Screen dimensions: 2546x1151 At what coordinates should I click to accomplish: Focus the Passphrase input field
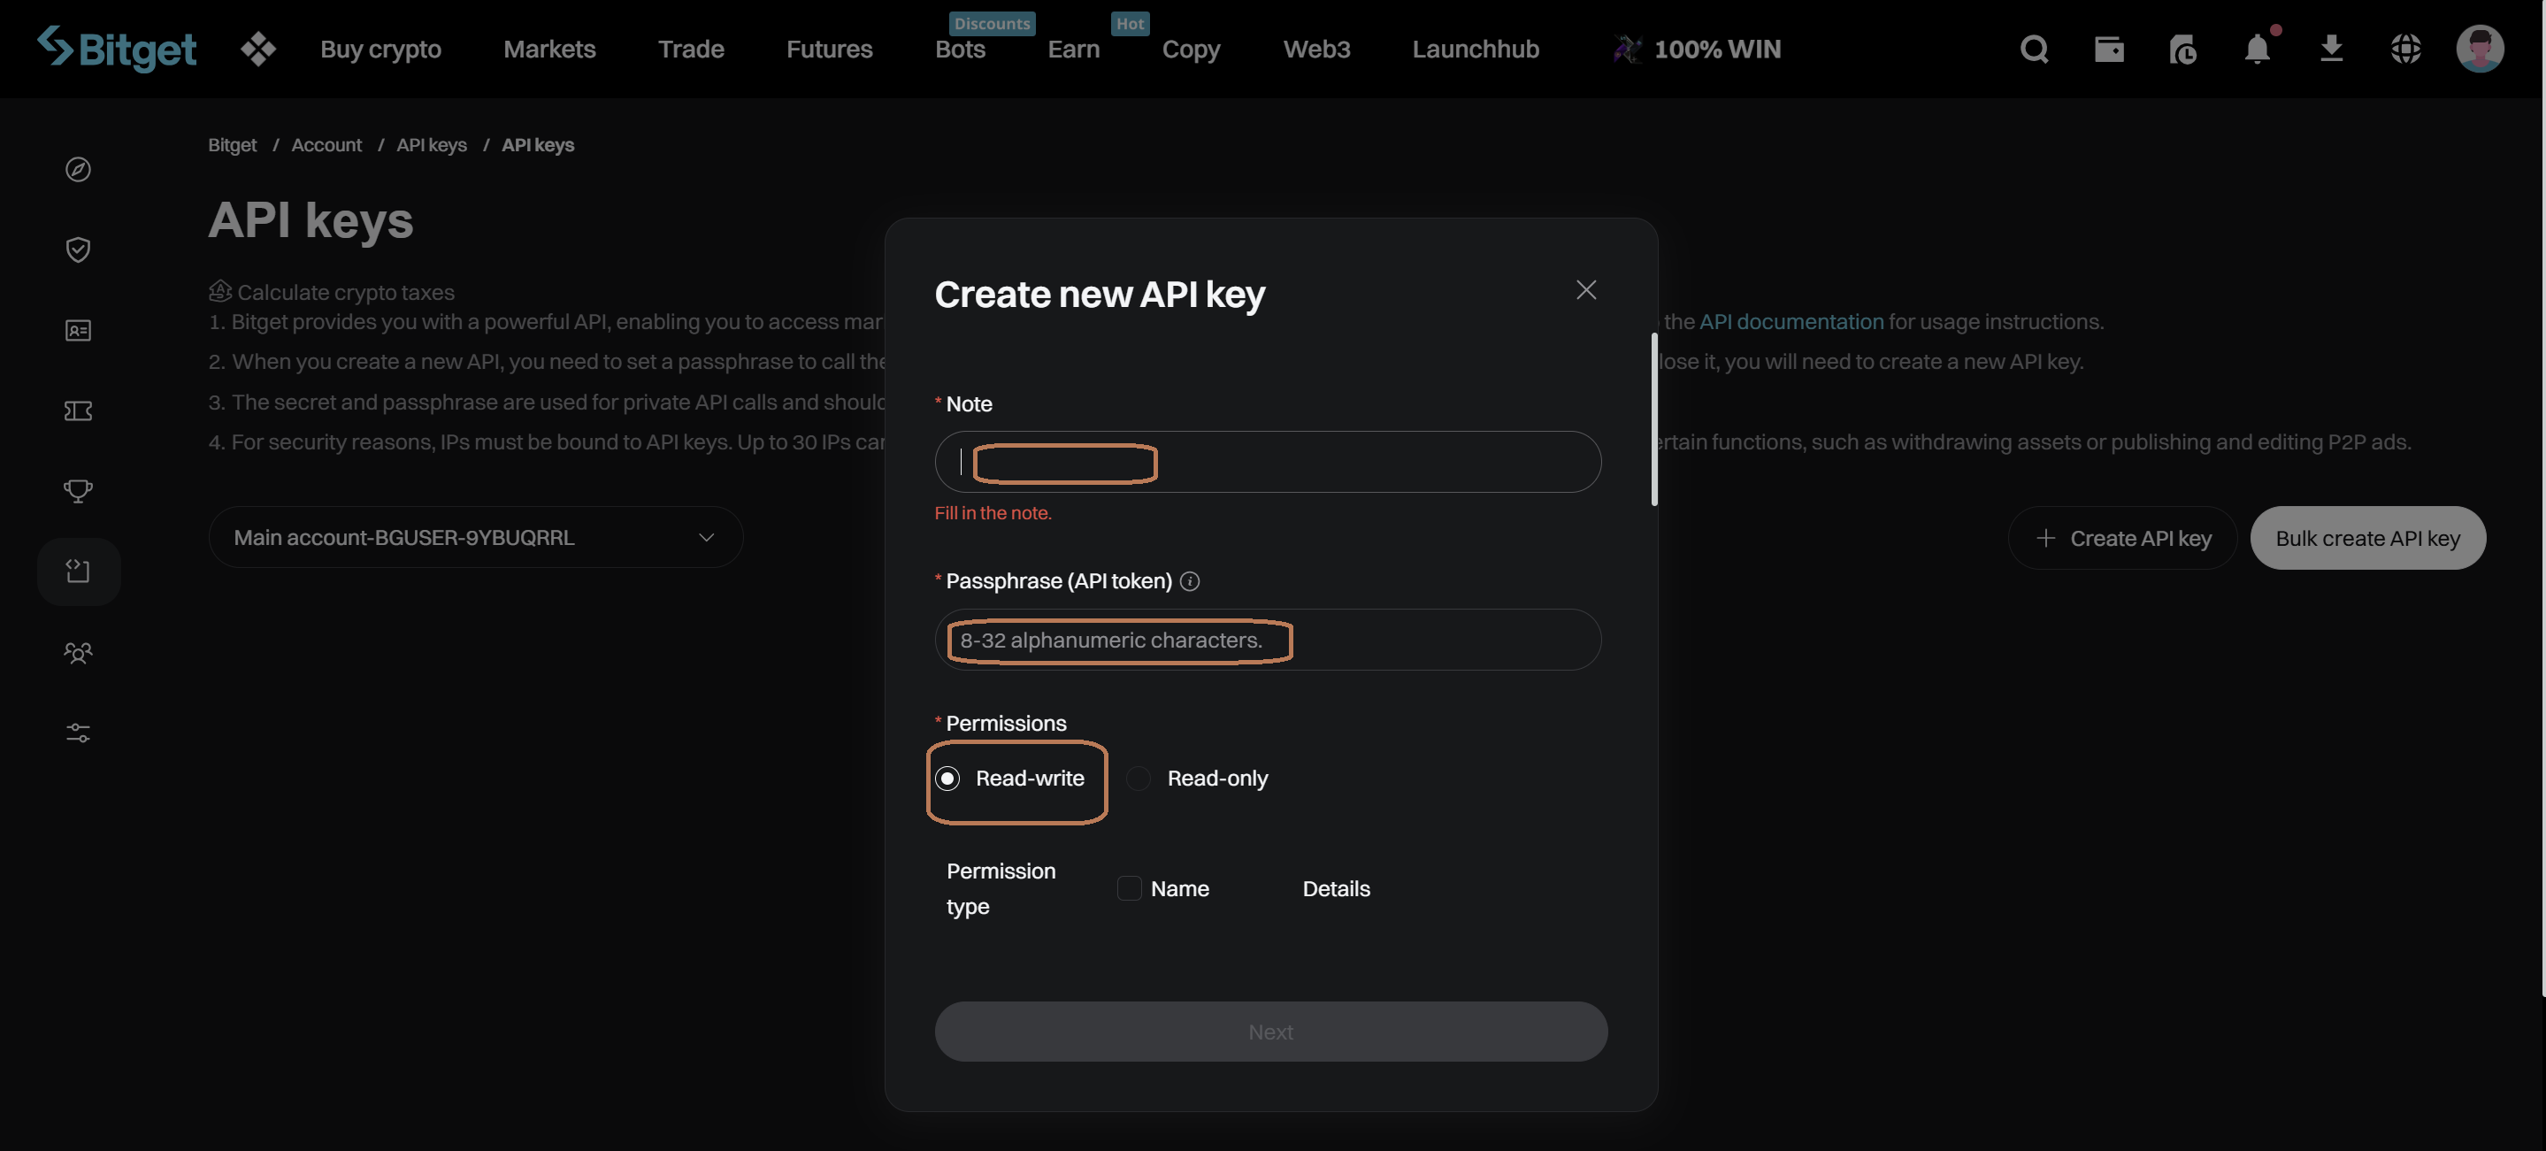pos(1268,641)
